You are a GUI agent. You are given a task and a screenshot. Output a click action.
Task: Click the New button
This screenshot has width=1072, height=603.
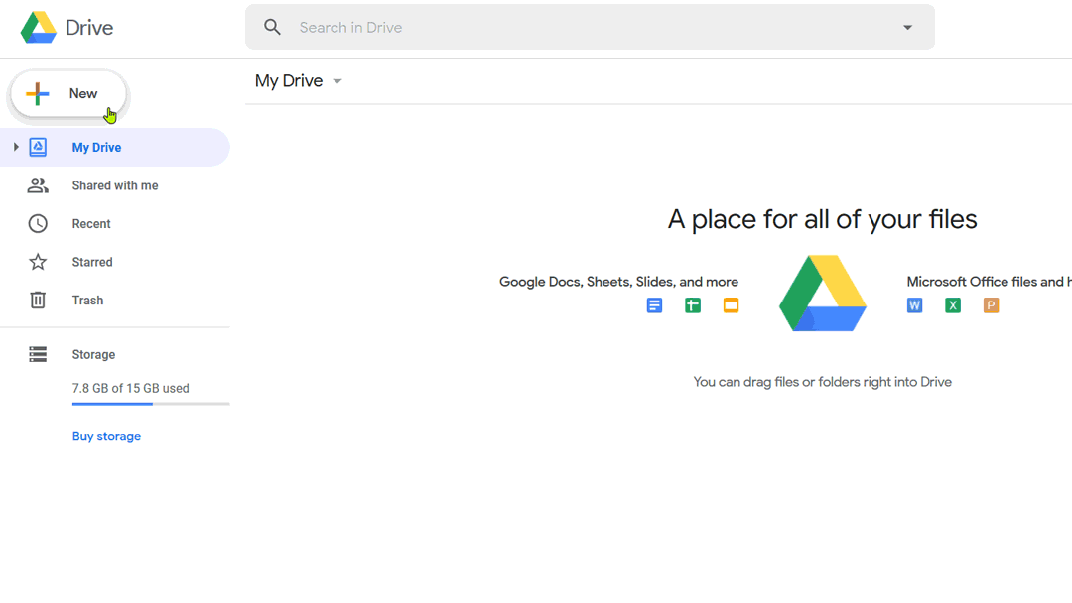[x=67, y=93]
